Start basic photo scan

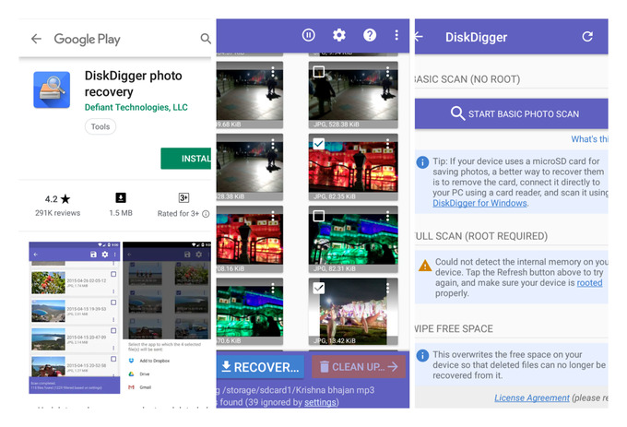click(512, 113)
